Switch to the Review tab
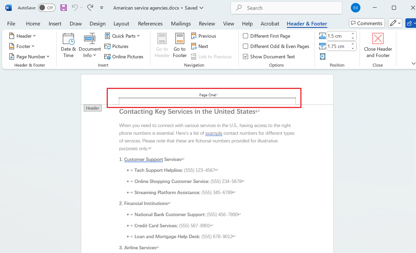The image size is (416, 253). [x=207, y=24]
